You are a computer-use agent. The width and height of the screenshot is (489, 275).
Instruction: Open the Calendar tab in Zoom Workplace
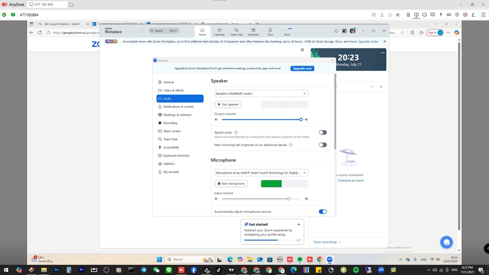click(x=219, y=32)
